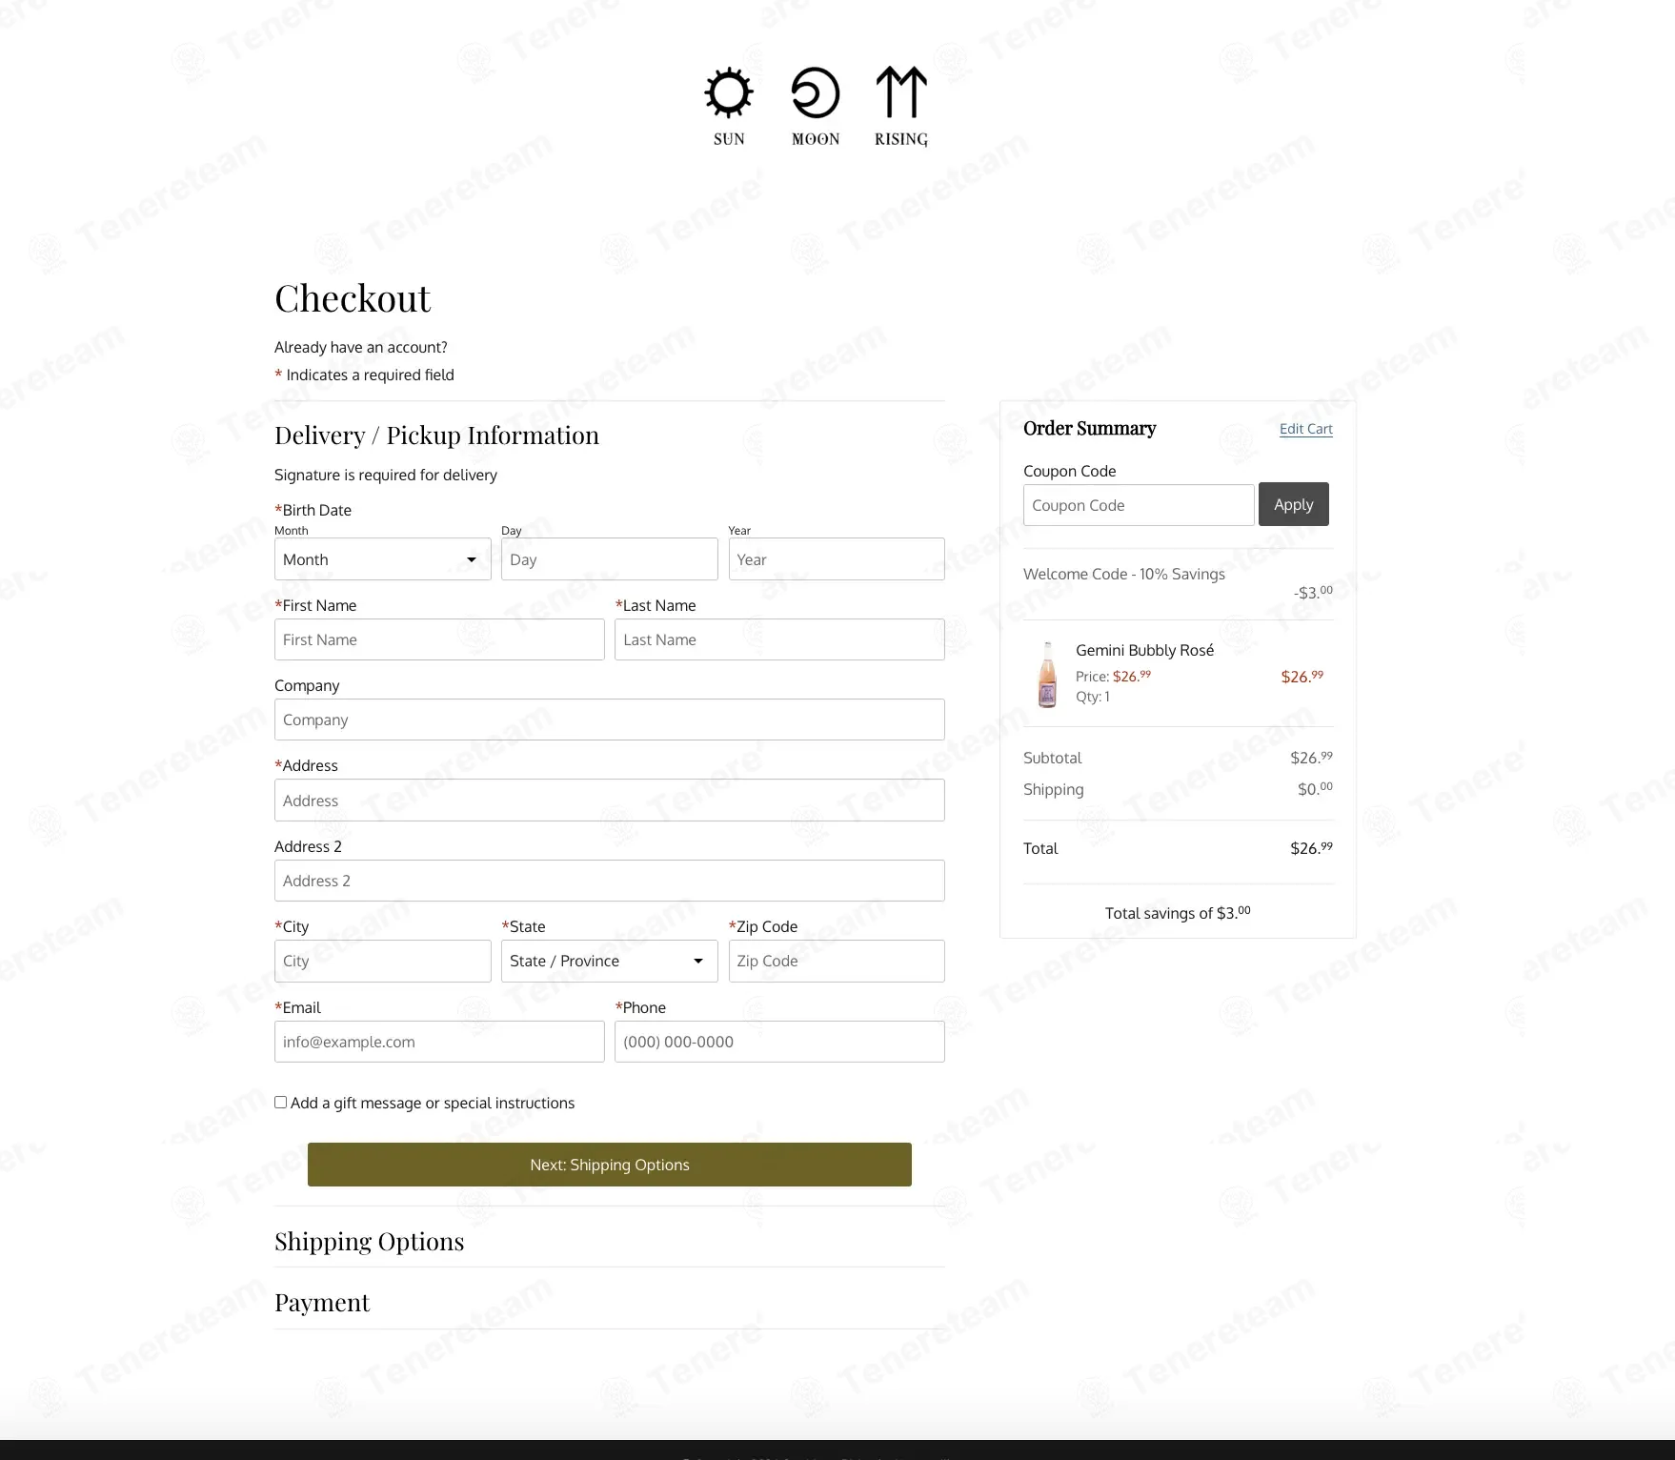Click the Order Summary heading

click(x=1090, y=428)
